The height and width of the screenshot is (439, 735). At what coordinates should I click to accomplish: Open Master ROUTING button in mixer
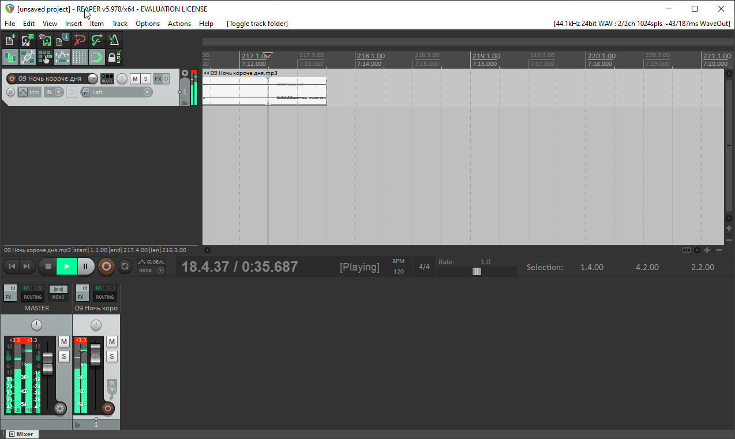(33, 293)
